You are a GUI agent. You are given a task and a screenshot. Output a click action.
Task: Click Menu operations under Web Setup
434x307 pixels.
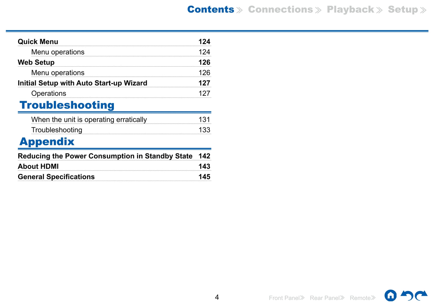pyautogui.click(x=58, y=73)
